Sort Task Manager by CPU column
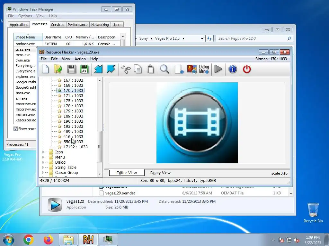Screen dimensions: 329x246 (68, 37)
